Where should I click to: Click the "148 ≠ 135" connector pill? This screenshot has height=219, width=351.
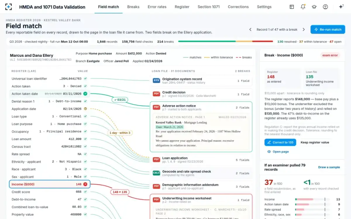tap(120, 192)
